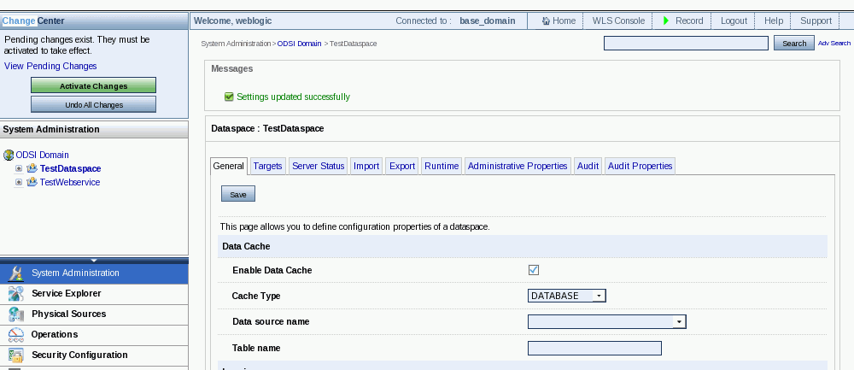Screen dimensions: 854x370
Task: Collapse the navigation panel arrow handle
Action: click(x=94, y=261)
